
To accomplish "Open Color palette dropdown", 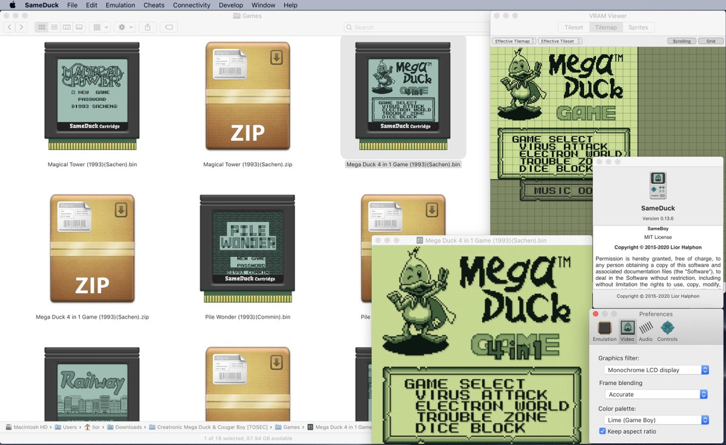I will click(656, 420).
